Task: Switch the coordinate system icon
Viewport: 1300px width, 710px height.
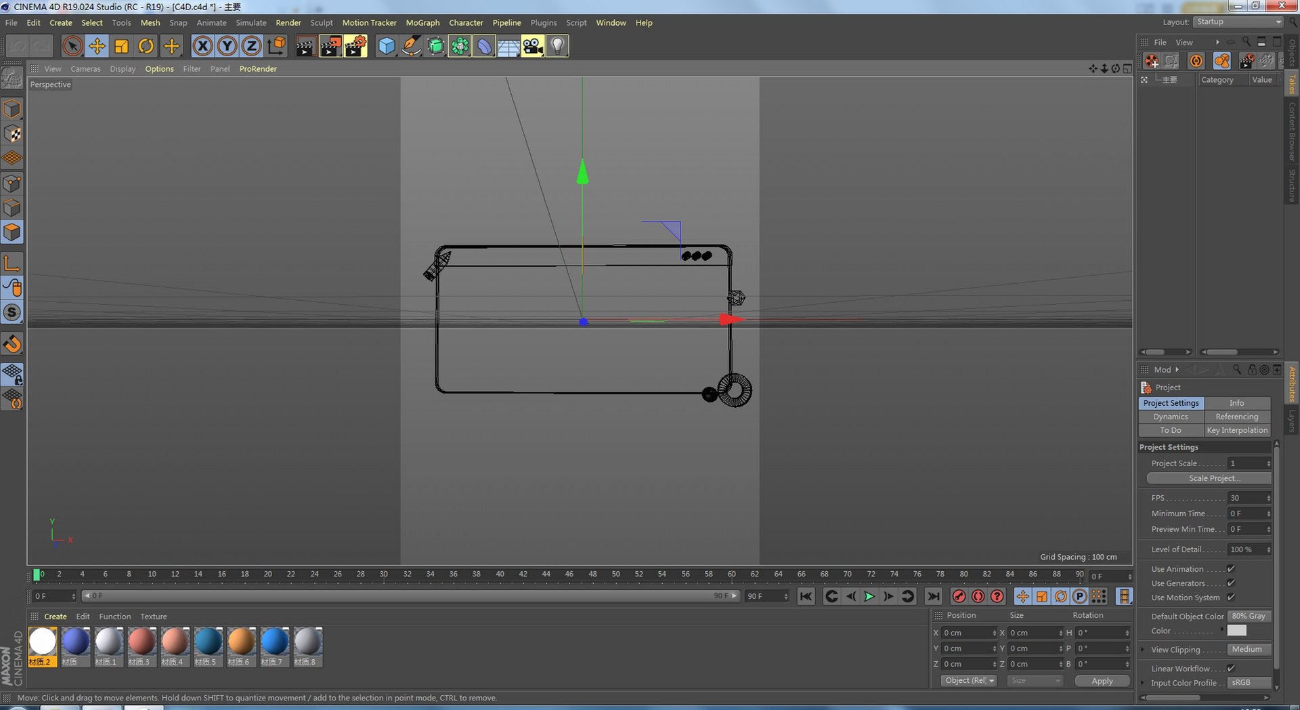Action: point(276,46)
